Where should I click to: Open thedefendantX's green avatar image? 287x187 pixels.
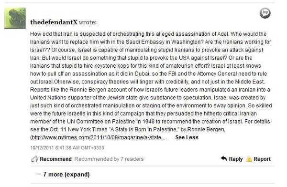tap(15, 18)
